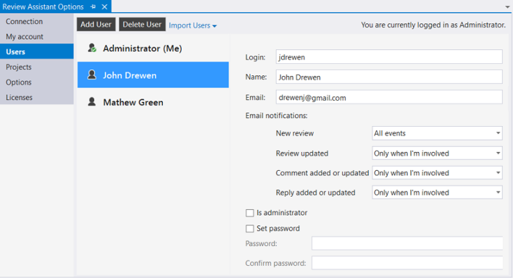Expand the Reply added or updated dropdown
513x278 pixels.
(437, 193)
